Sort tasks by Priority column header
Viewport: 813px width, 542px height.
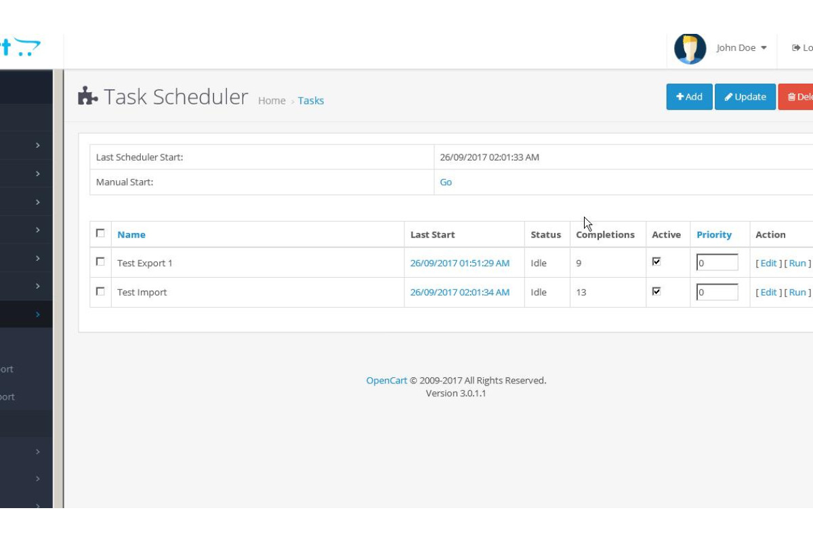(x=714, y=234)
